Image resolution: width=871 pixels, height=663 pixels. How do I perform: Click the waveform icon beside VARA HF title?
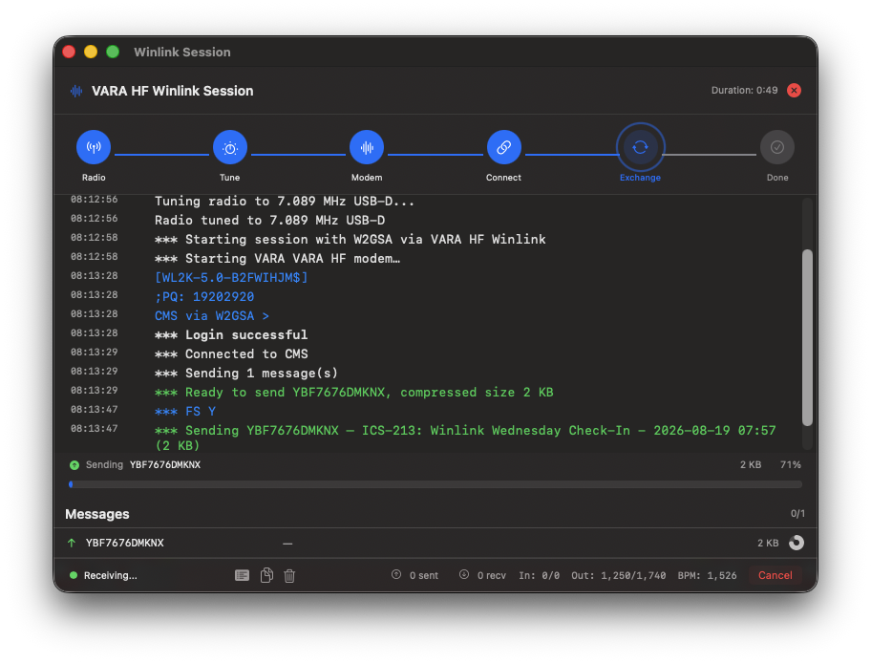(x=76, y=91)
